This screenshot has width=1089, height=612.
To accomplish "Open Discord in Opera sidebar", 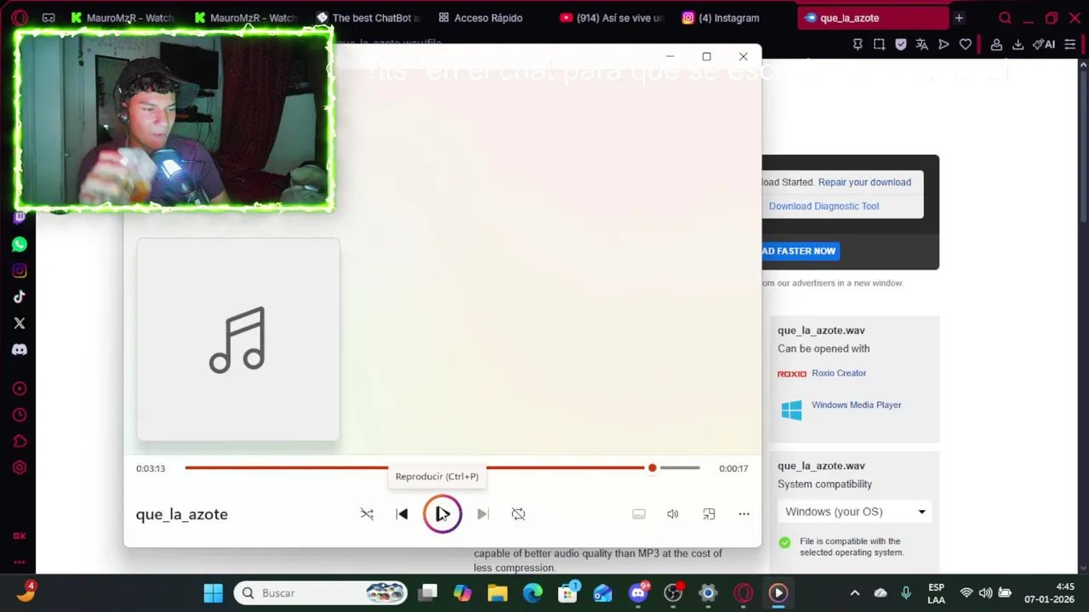I will pyautogui.click(x=20, y=349).
